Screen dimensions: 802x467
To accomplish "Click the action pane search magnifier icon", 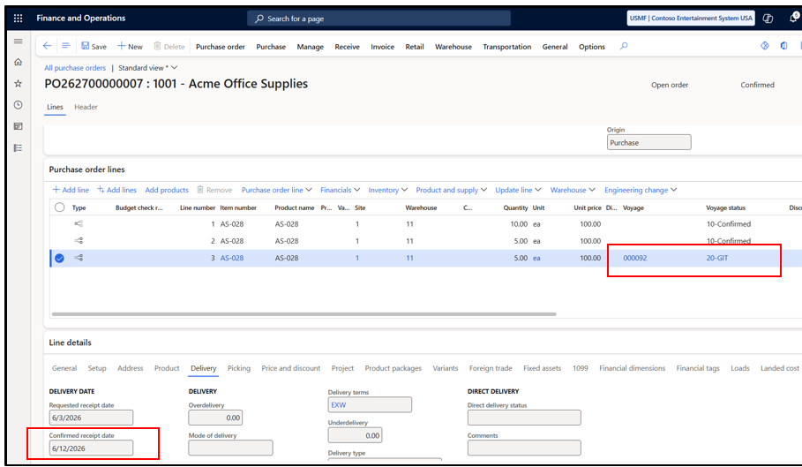I will (x=624, y=46).
